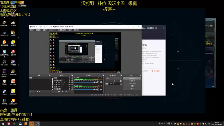Open the 淡出 transition dropdown
The width and height of the screenshot is (224, 126).
click(114, 78)
